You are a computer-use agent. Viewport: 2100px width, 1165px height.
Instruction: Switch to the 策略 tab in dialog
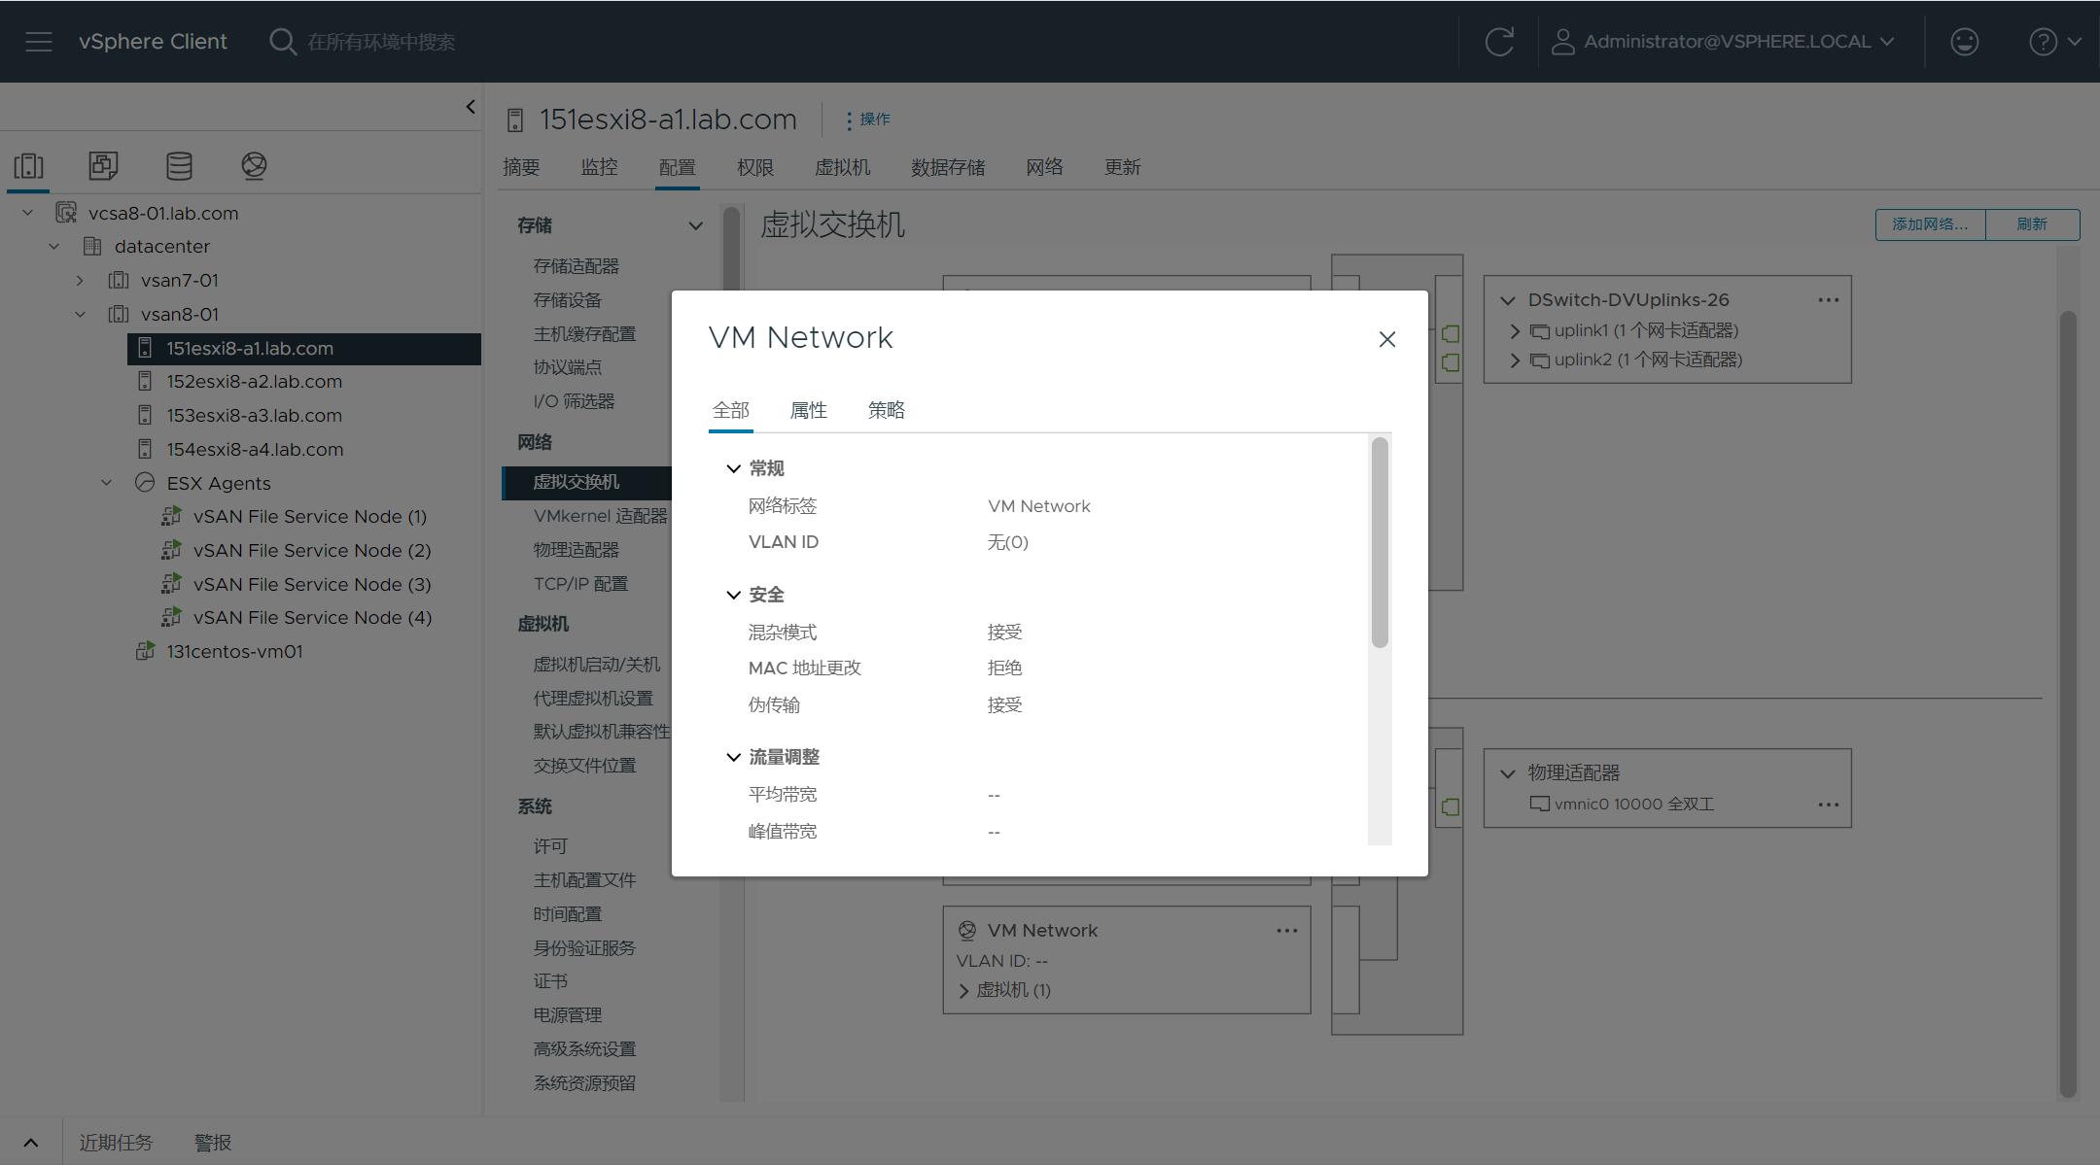tap(887, 410)
